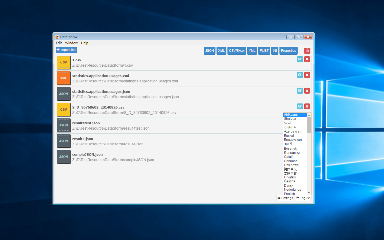This screenshot has height=240, width=384.
Task: Convert to JSON format button
Action: (x=210, y=51)
